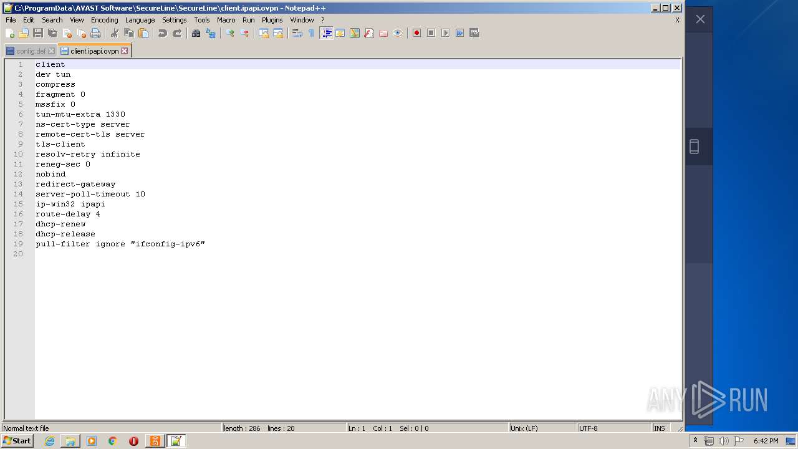The height and width of the screenshot is (449, 798).
Task: Click the Close All toolbar icon
Action: point(81,33)
